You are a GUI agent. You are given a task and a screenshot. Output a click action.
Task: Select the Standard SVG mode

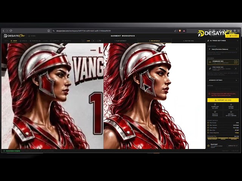coord(223,62)
